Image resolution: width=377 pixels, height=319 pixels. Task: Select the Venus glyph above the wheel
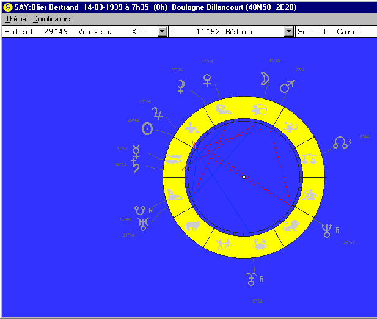208,79
